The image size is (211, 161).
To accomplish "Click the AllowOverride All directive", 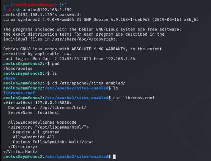I will coord(34,137).
